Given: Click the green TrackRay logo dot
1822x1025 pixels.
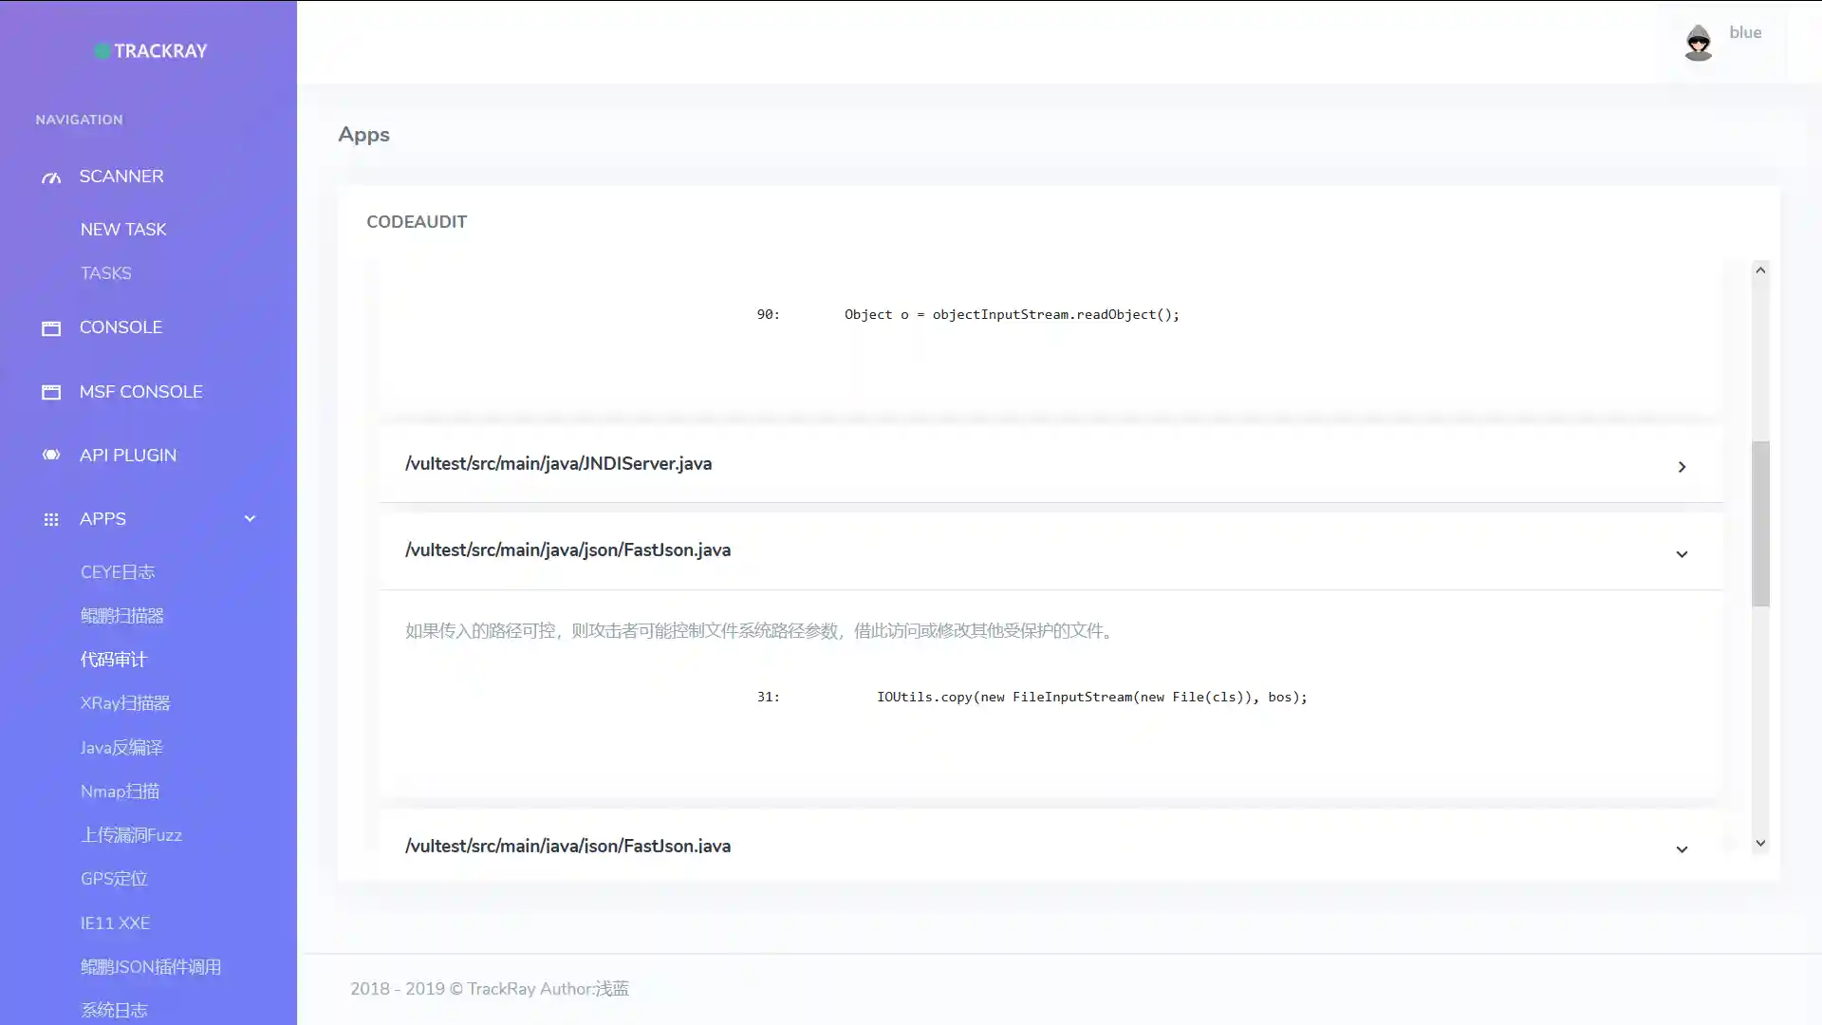Looking at the screenshot, I should coord(102,51).
